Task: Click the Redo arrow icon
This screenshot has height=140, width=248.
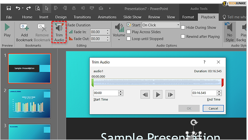Action: tap(29, 8)
